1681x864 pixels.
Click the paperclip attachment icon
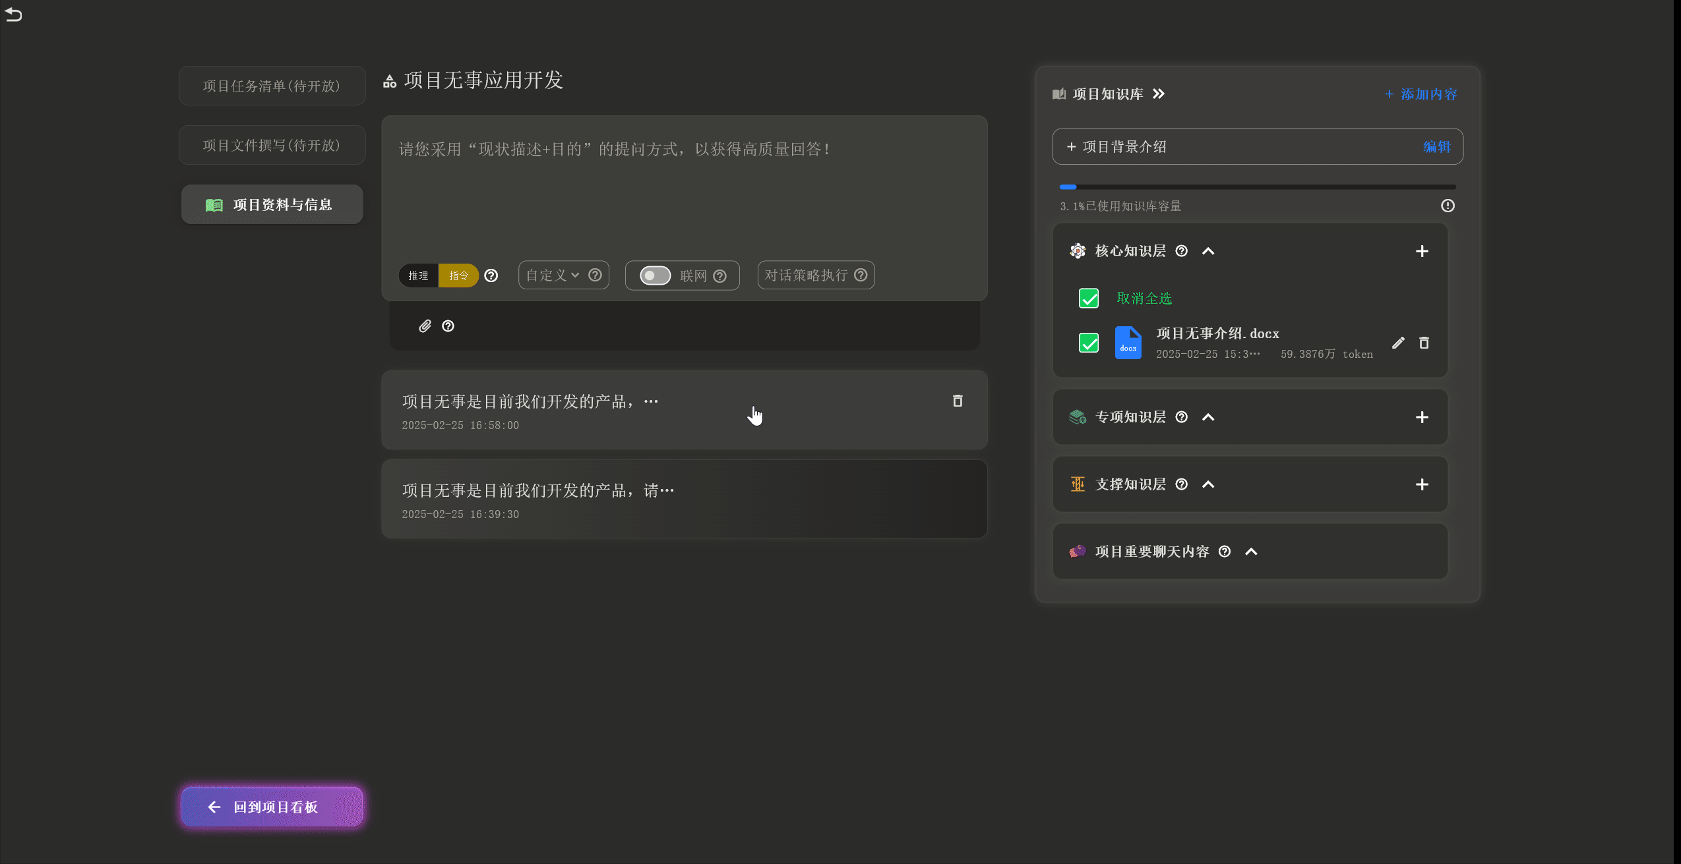[x=425, y=326]
